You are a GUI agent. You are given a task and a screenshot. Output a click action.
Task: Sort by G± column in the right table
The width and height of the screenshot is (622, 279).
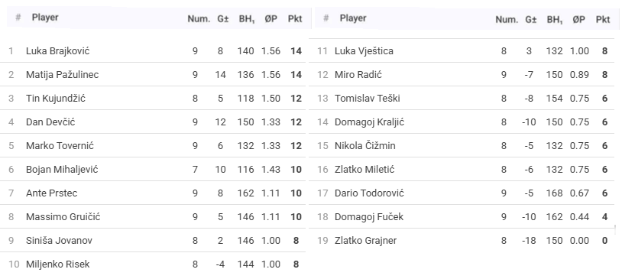(x=531, y=19)
